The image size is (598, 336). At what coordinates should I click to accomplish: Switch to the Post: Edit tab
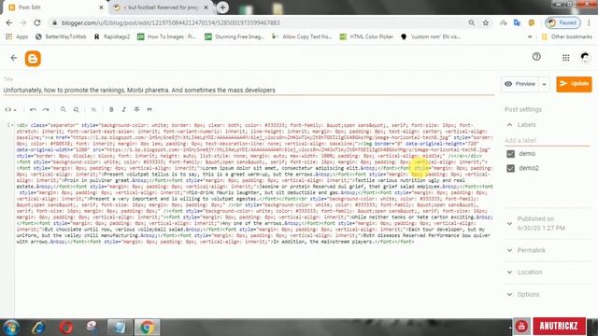tap(56, 7)
